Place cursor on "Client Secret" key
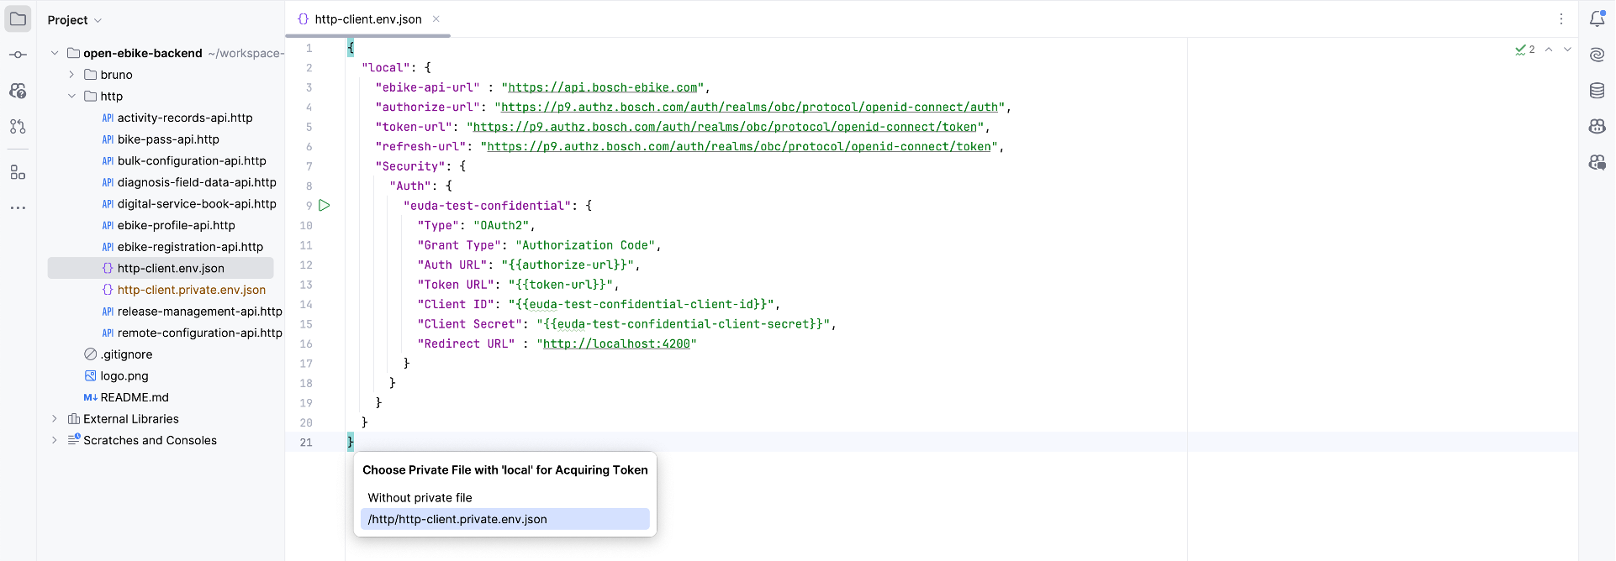Viewport: 1616px width, 561px height. [x=469, y=324]
